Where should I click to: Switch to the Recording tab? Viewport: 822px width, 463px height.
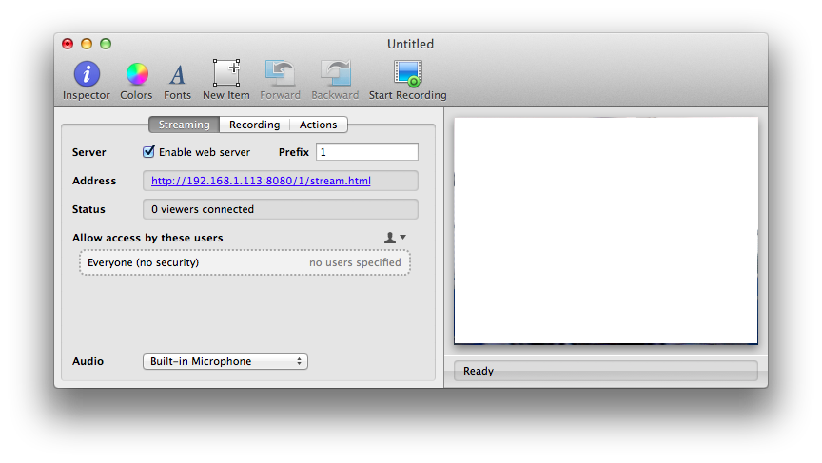254,125
